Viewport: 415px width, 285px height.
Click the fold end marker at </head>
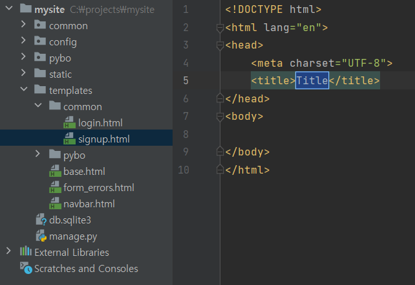pyautogui.click(x=220, y=98)
